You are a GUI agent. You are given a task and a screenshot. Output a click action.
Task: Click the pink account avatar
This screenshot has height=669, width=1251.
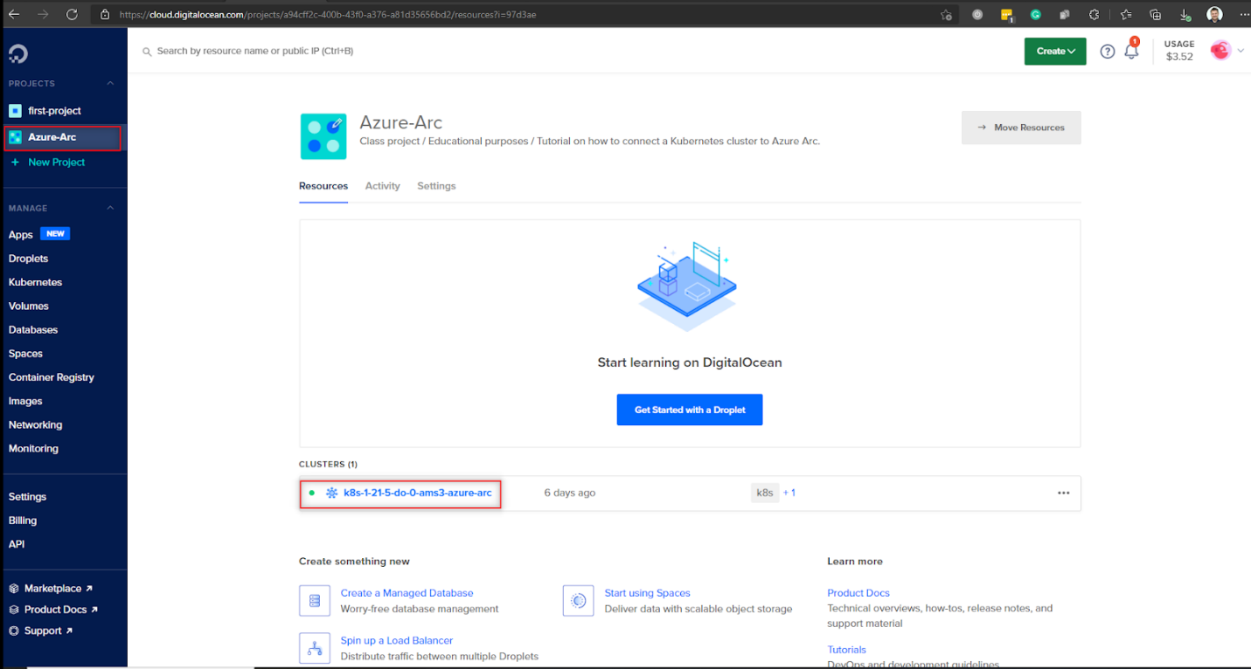point(1220,51)
